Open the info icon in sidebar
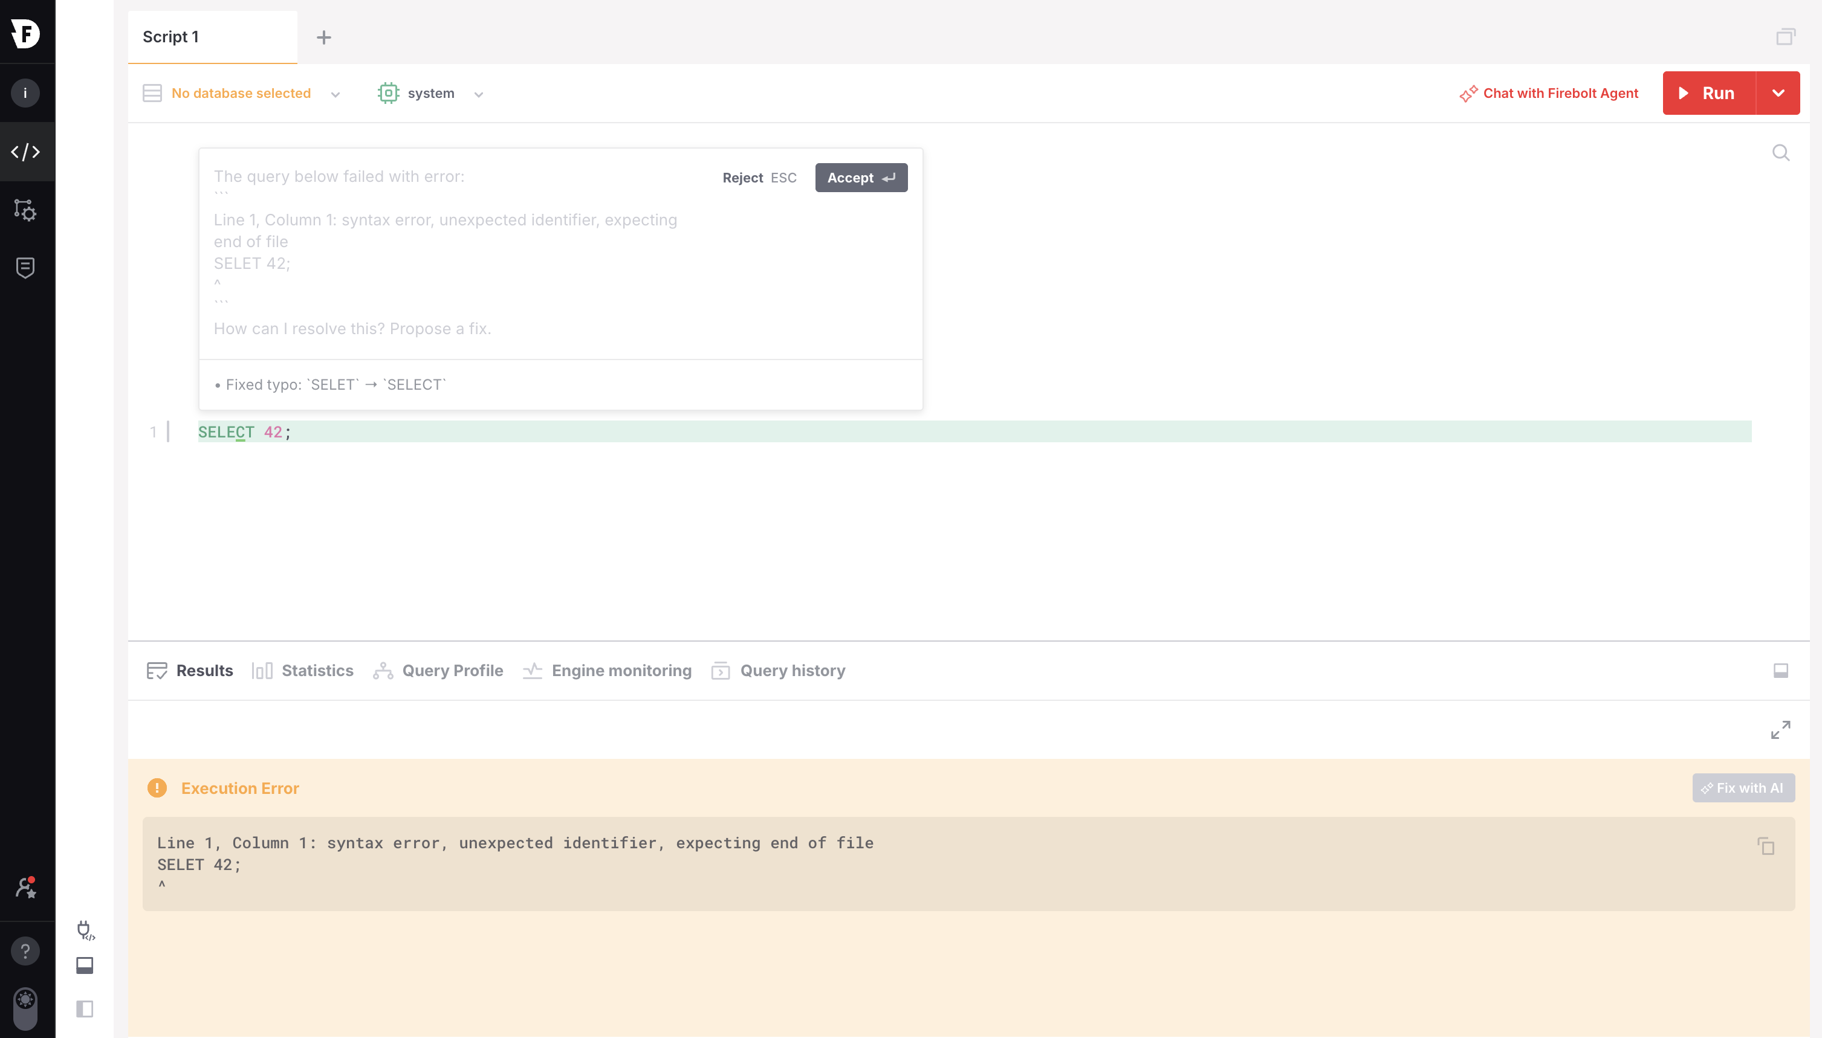The height and width of the screenshot is (1038, 1822). [x=25, y=92]
